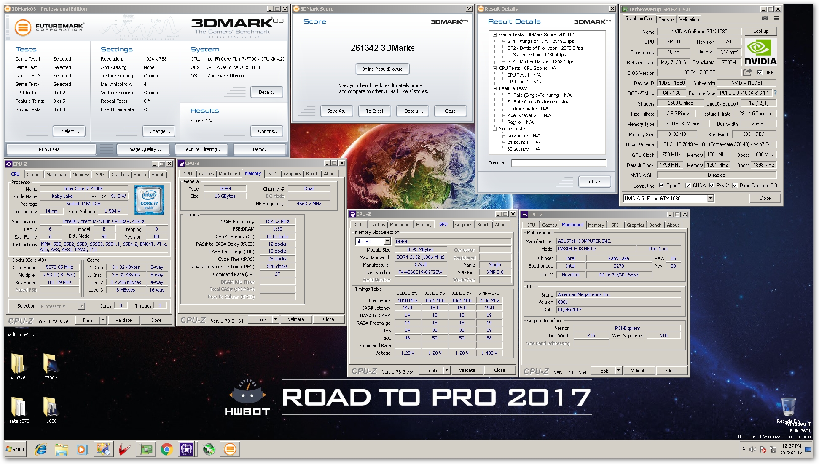Select the win7x64 desktop folder

(19, 366)
